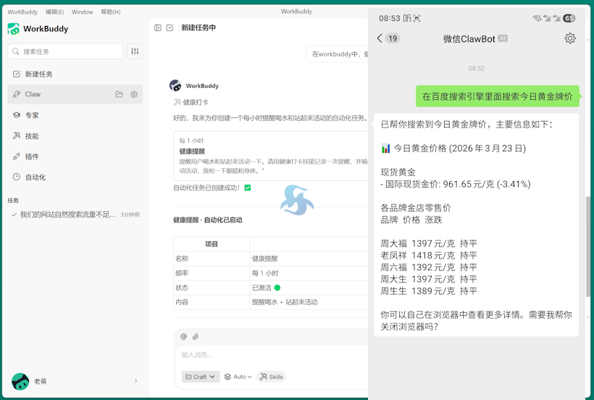Click the AI badge next to 微信ClawBot
Screen dimensions: 594x400
click(503, 38)
